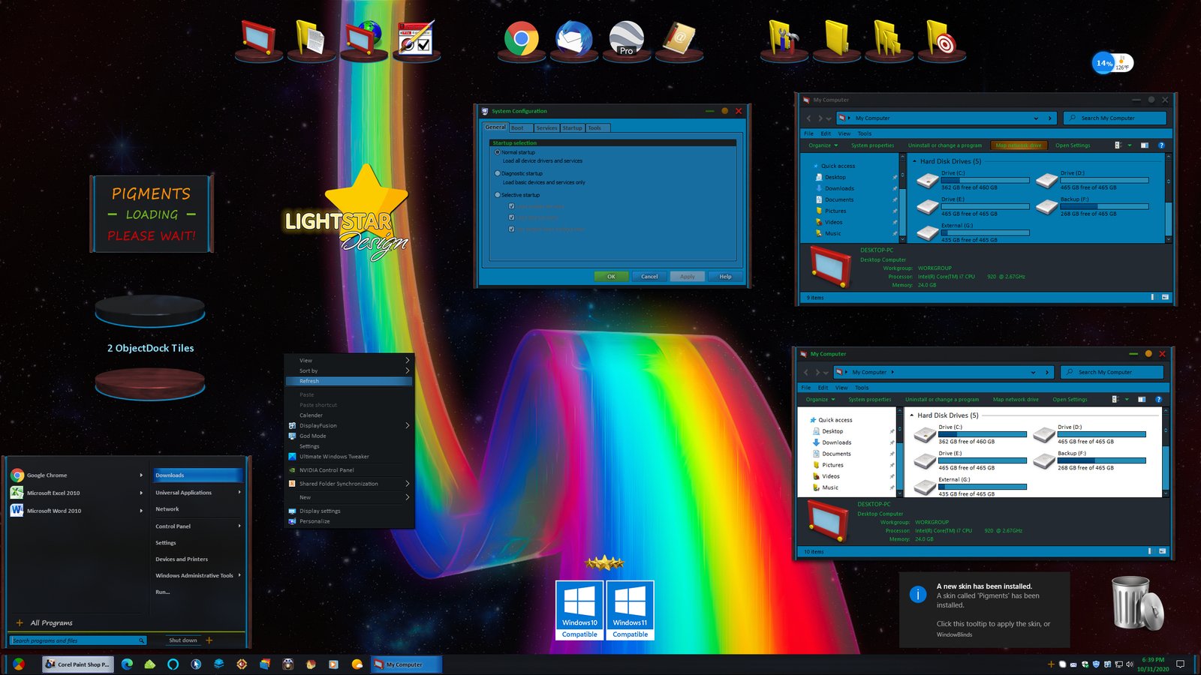Click Backup (F:) usage bar in the blue-pane My Computer window

point(1105,206)
